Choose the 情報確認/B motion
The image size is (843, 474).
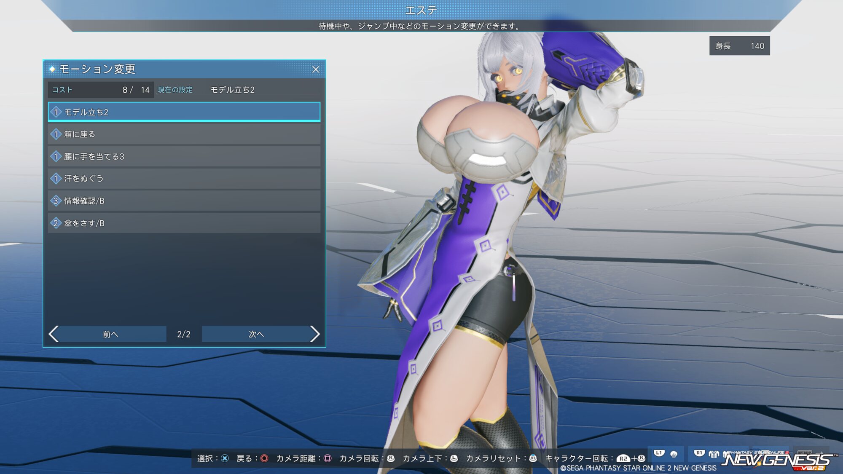tap(184, 201)
